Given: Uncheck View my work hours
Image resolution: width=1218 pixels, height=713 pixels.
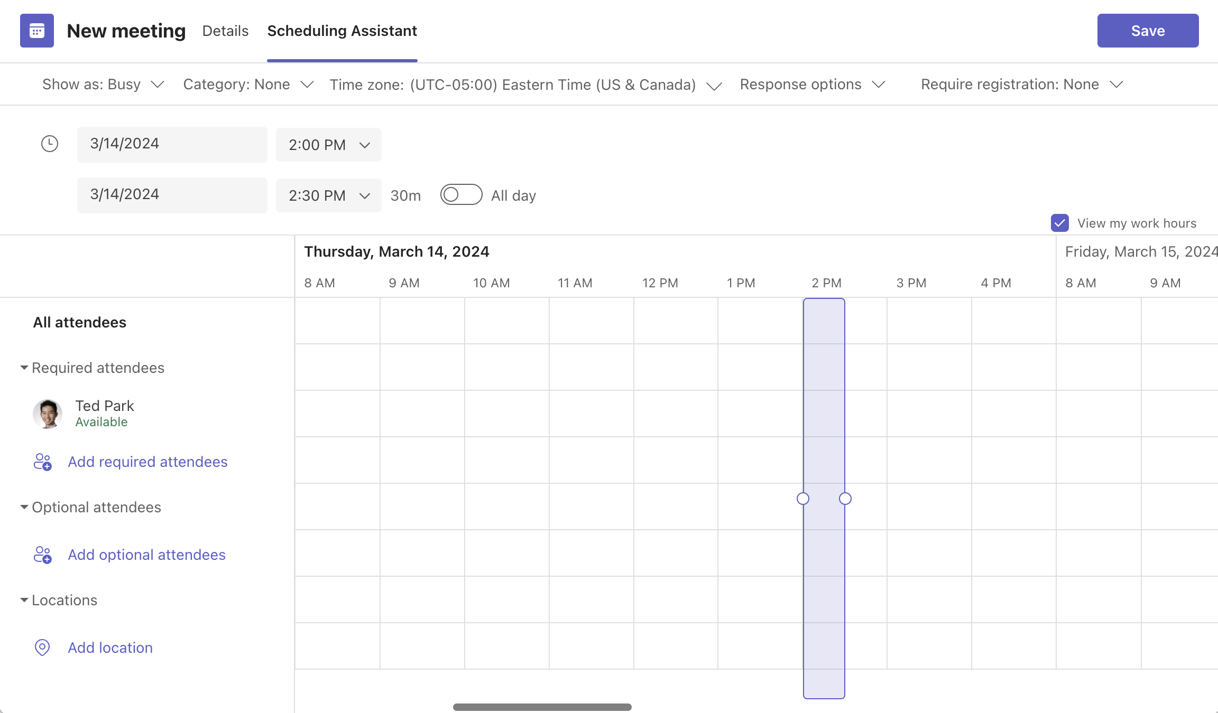Looking at the screenshot, I should [1059, 223].
